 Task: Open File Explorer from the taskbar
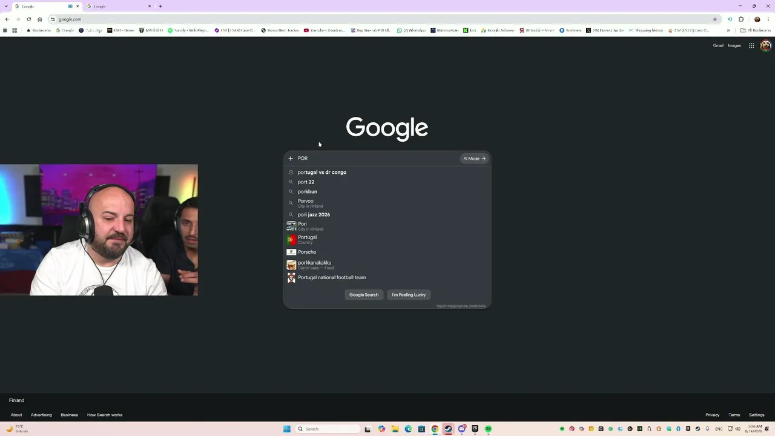[x=395, y=429]
